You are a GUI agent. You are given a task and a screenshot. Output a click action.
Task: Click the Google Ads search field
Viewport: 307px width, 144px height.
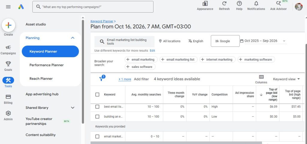93,7
